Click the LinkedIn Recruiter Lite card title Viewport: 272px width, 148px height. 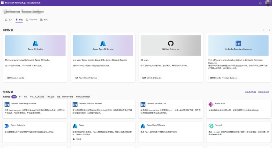(156, 103)
